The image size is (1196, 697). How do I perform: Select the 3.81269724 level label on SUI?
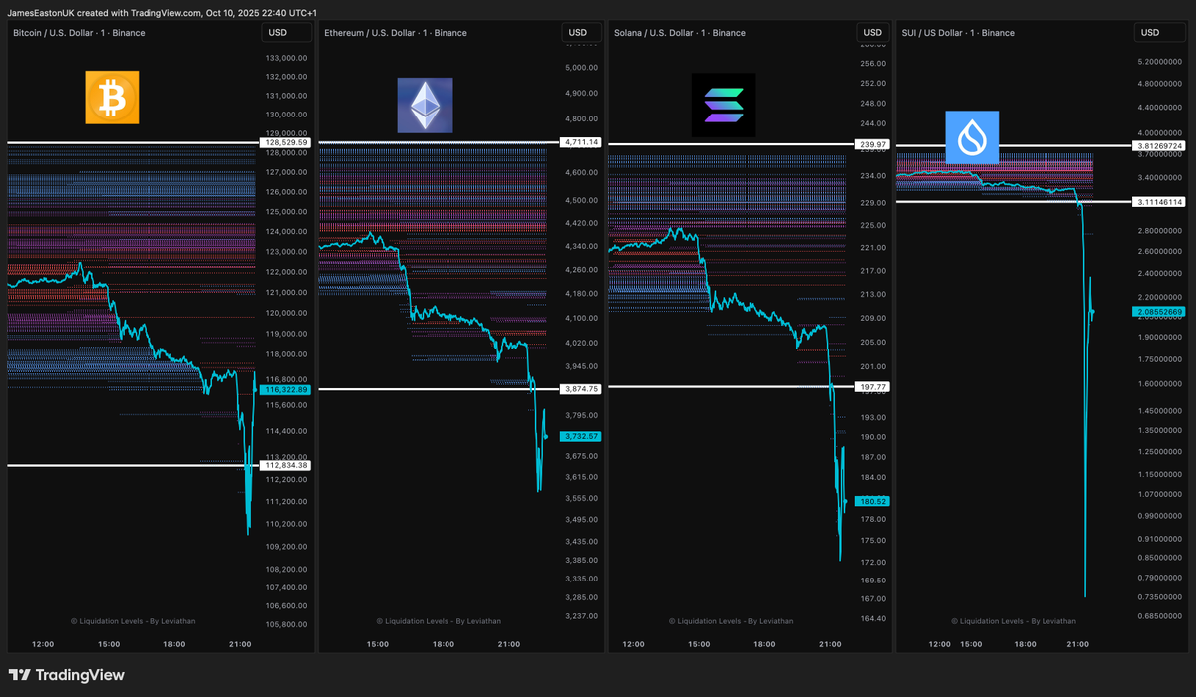[x=1159, y=146]
